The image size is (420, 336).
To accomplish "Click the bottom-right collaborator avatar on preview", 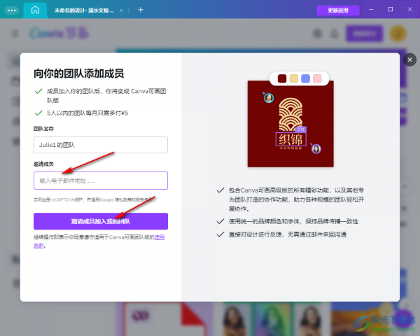I will point(316,148).
